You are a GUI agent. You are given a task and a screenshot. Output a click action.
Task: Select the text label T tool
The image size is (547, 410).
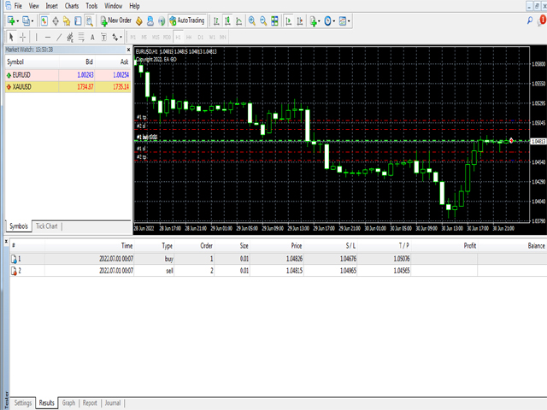click(x=103, y=38)
